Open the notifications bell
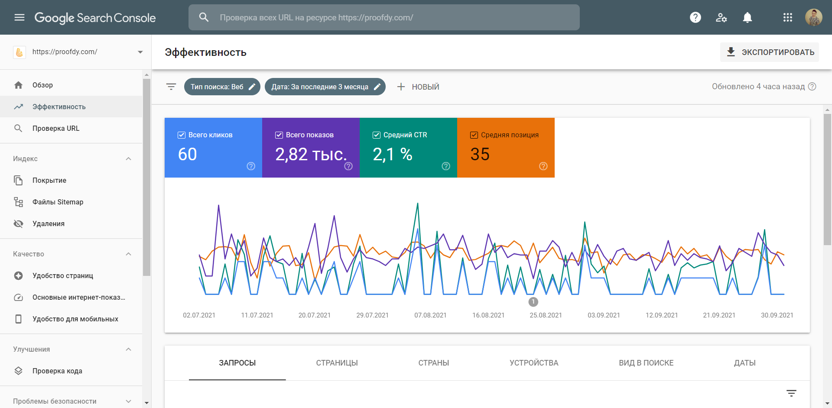This screenshot has height=408, width=832. (747, 17)
